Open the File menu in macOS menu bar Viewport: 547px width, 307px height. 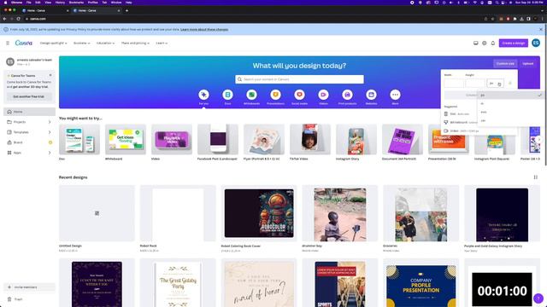pos(28,3)
